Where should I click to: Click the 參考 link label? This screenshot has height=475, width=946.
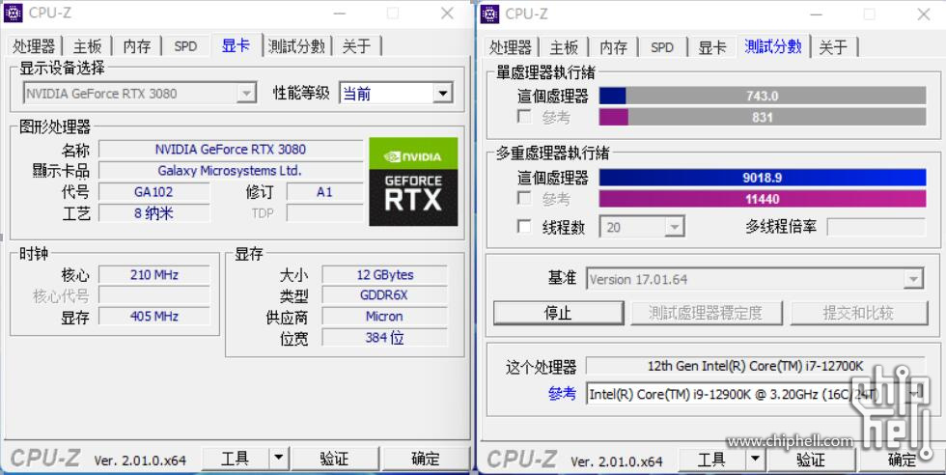tap(562, 394)
